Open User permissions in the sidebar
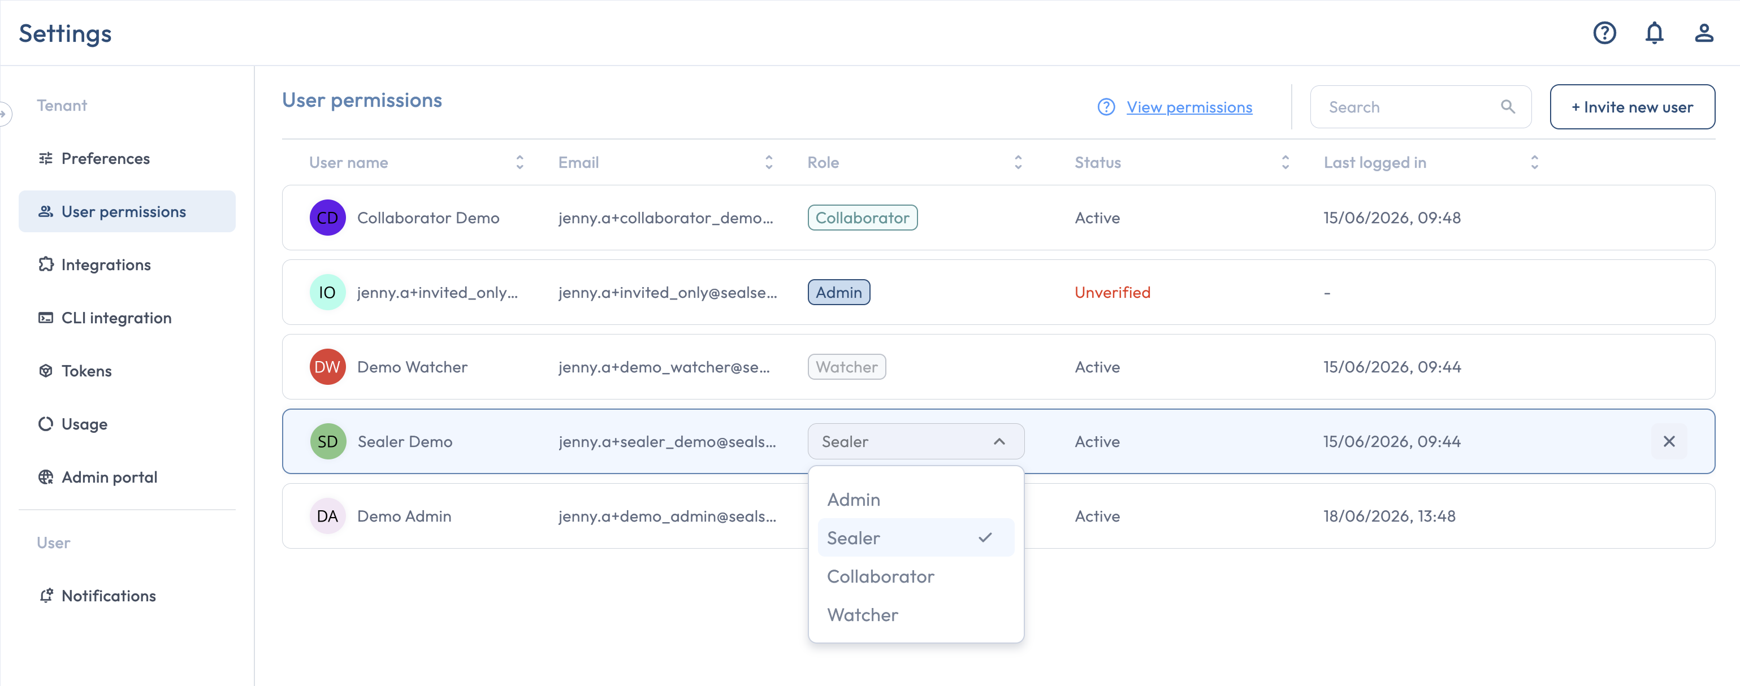1740x686 pixels. point(127,211)
